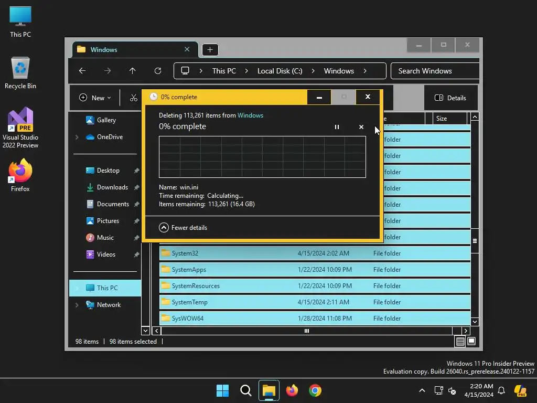Expand chevron after This PC breadcrumb
The height and width of the screenshot is (403, 537).
click(x=246, y=71)
